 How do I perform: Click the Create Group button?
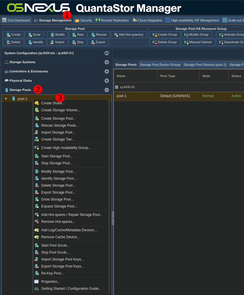[x=165, y=35]
